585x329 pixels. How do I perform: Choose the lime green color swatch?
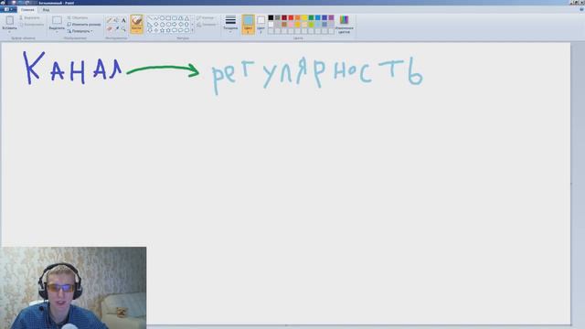click(311, 25)
